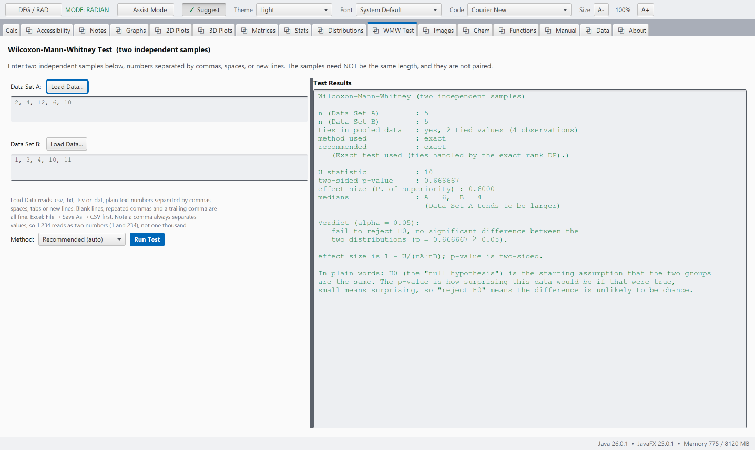Open the Font dropdown showing System Default
755x450 pixels.
(x=399, y=10)
